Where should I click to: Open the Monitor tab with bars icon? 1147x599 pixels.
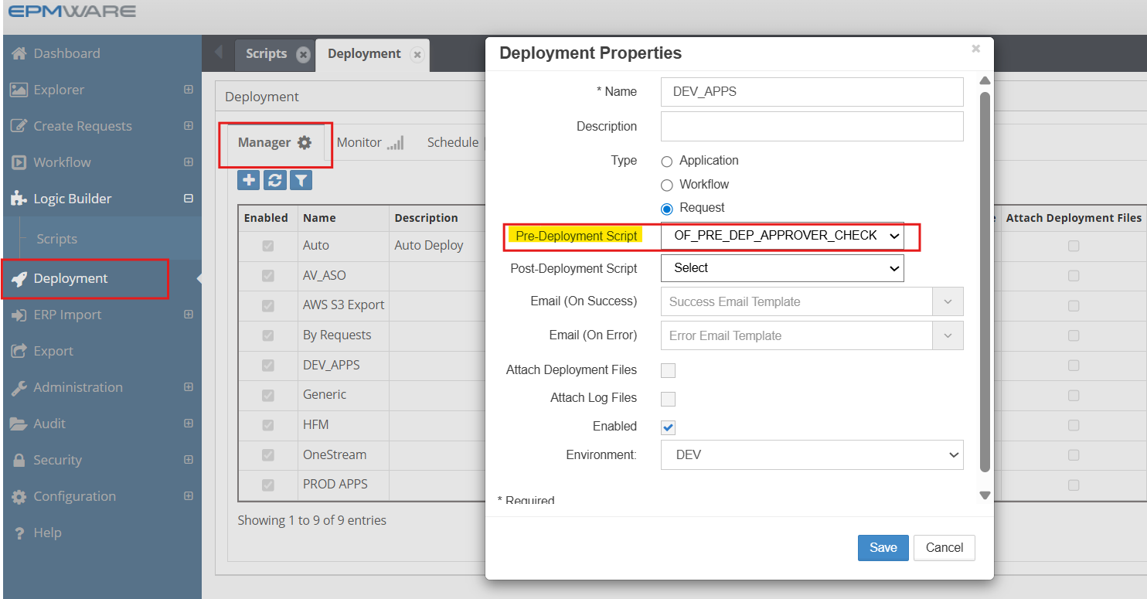pyautogui.click(x=369, y=142)
